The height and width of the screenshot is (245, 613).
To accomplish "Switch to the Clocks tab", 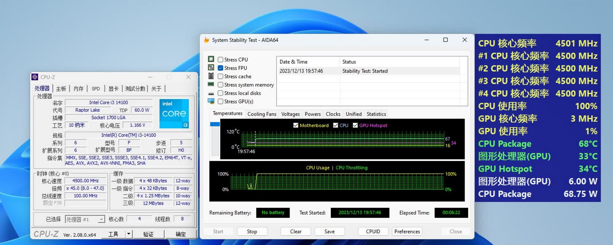I will coord(333,114).
